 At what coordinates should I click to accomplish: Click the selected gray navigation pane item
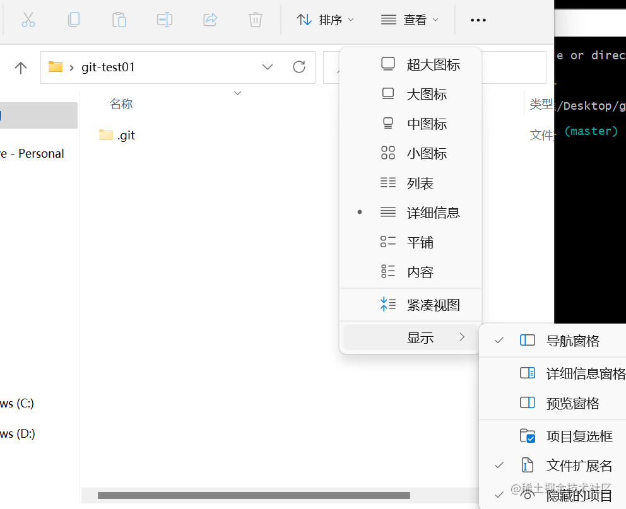click(38, 115)
